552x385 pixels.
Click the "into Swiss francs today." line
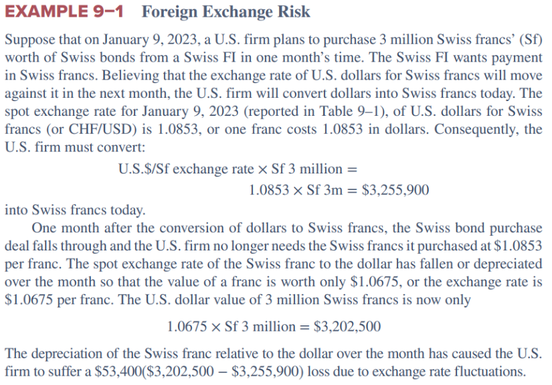click(74, 211)
